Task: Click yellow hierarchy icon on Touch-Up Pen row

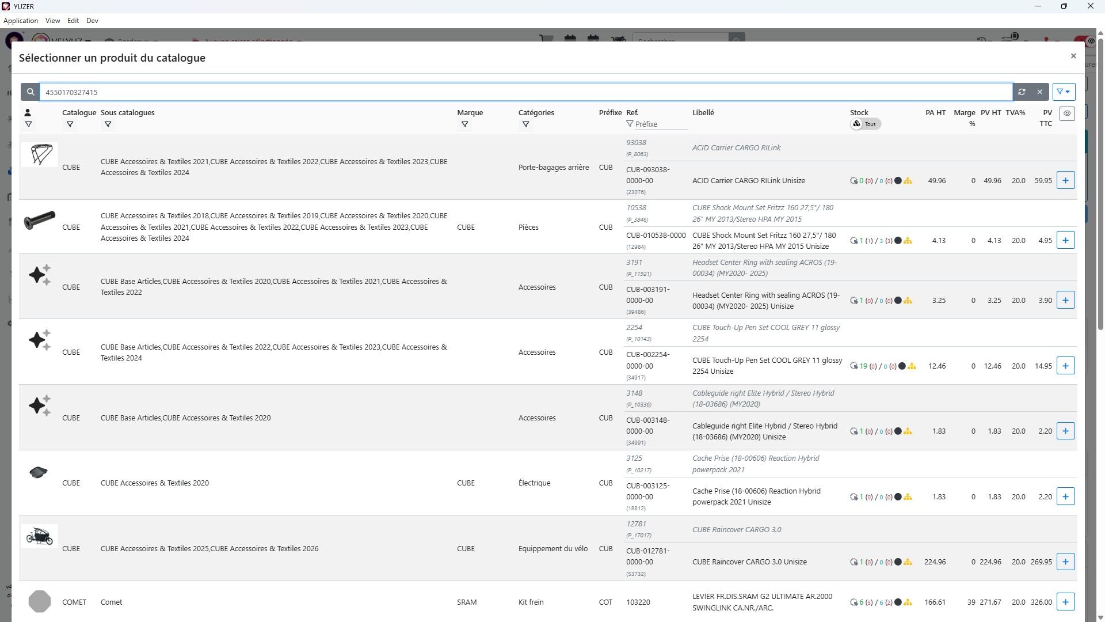Action: pos(912,366)
